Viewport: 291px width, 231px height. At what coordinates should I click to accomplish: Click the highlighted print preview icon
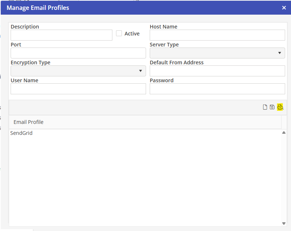point(280,107)
